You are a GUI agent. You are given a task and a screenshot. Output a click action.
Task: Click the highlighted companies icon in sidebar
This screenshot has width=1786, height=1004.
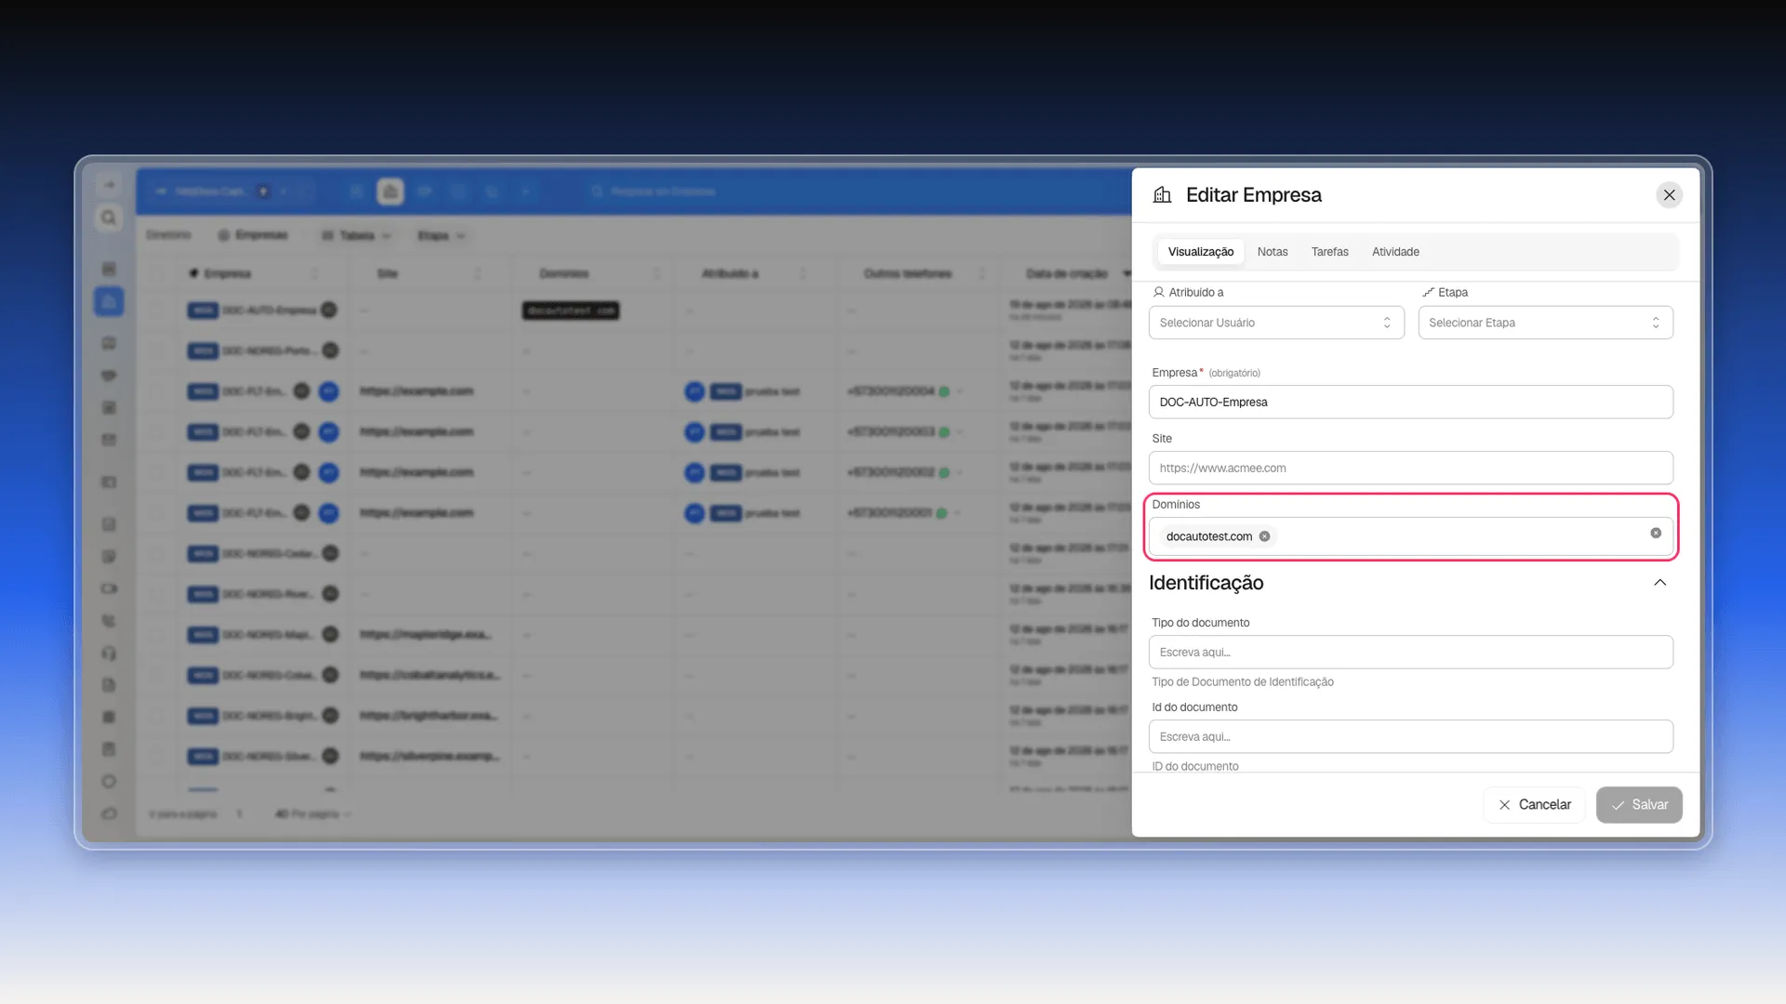coord(109,301)
